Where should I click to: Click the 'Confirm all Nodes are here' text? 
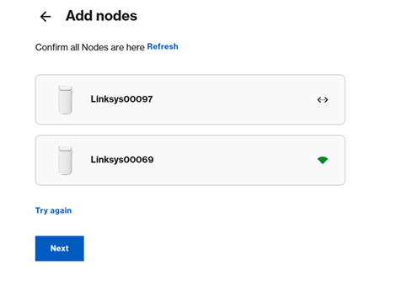pos(90,47)
